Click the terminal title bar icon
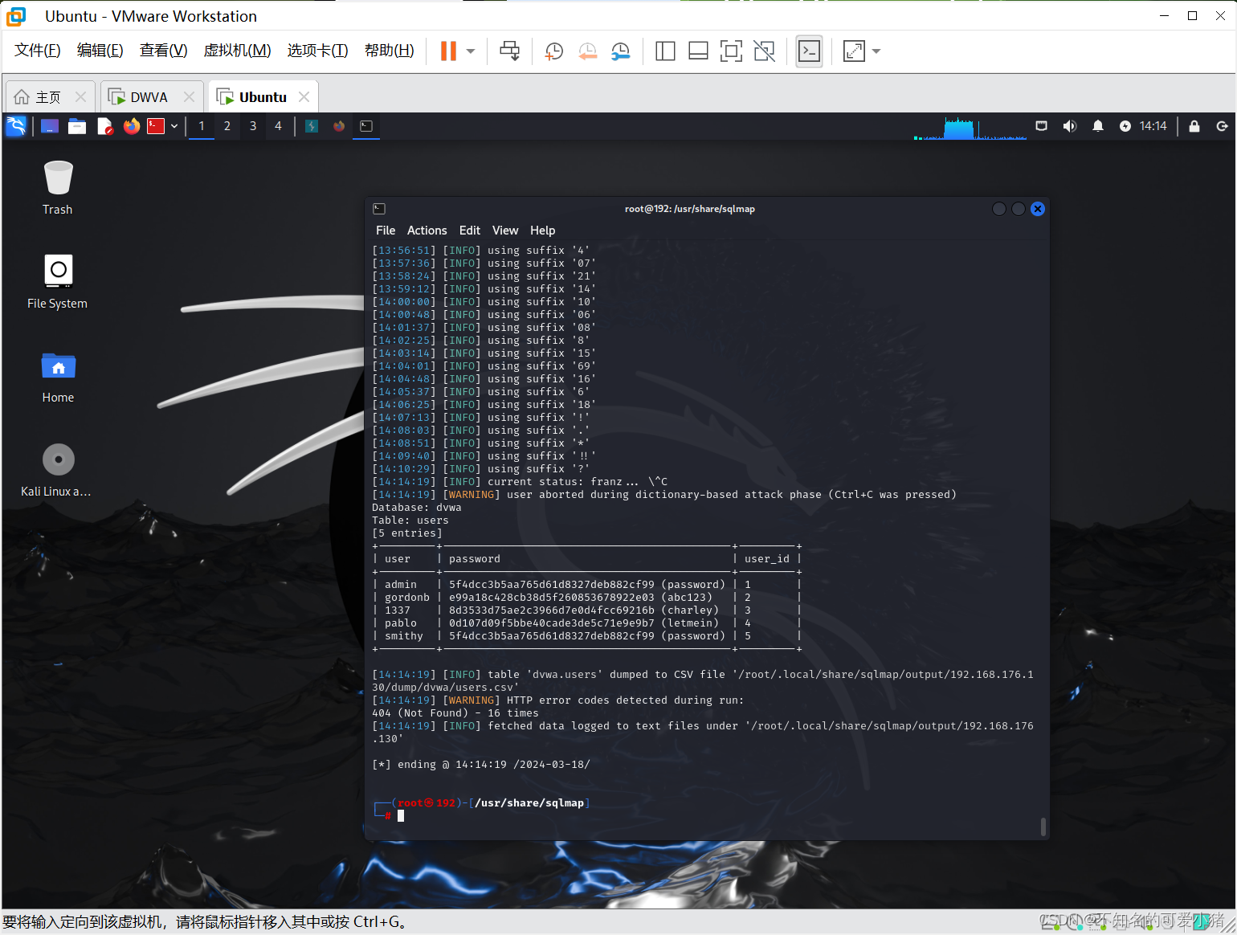 [x=379, y=209]
